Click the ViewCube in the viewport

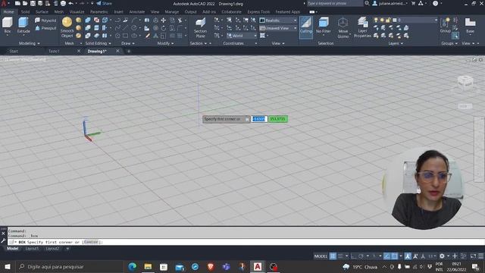tap(465, 83)
